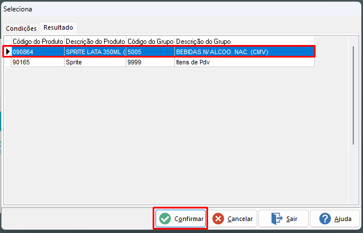
Task: Click the Cancelar button label
Action: 240,219
